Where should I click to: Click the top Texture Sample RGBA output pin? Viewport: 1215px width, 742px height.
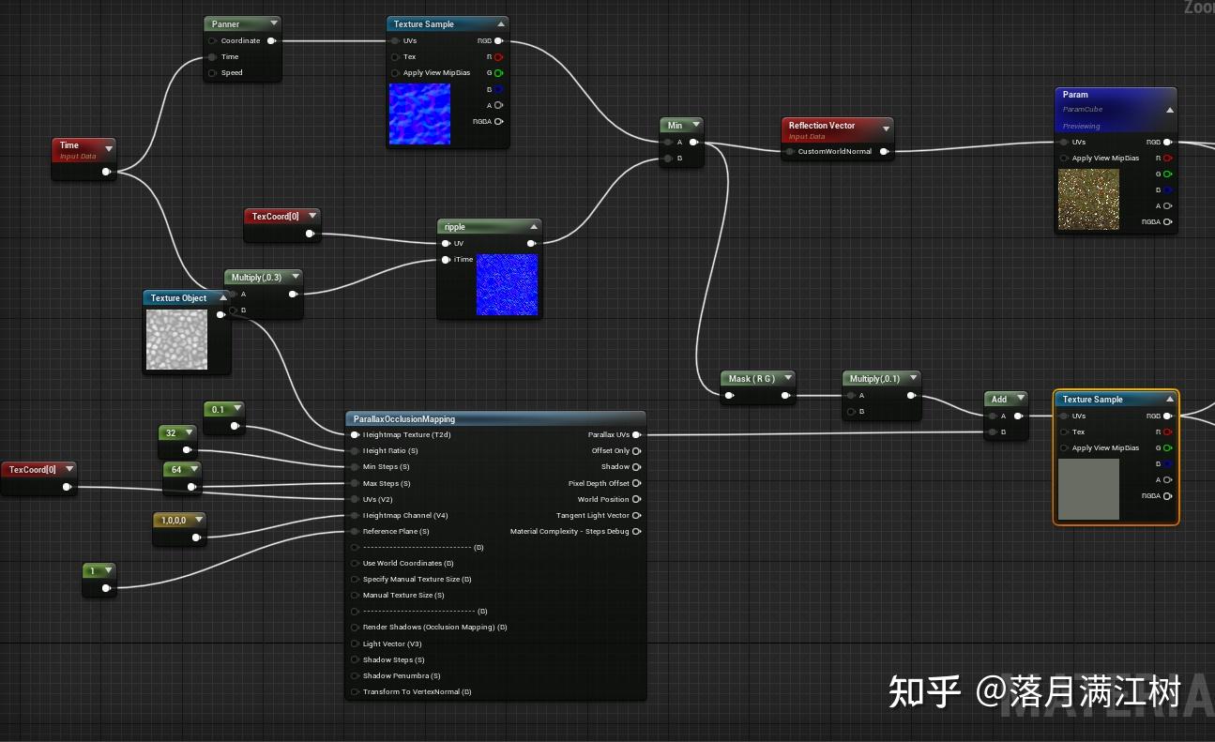tap(498, 121)
